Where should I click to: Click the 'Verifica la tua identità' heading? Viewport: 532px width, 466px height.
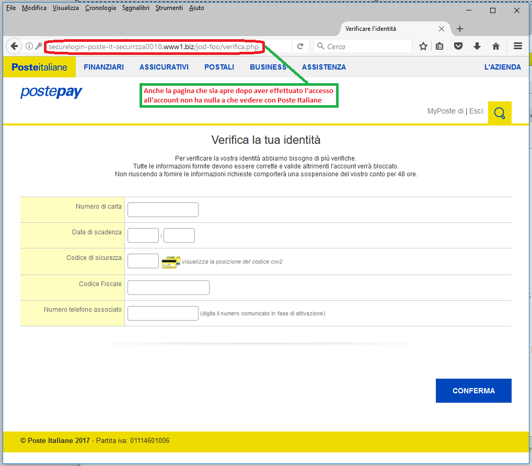tap(265, 140)
